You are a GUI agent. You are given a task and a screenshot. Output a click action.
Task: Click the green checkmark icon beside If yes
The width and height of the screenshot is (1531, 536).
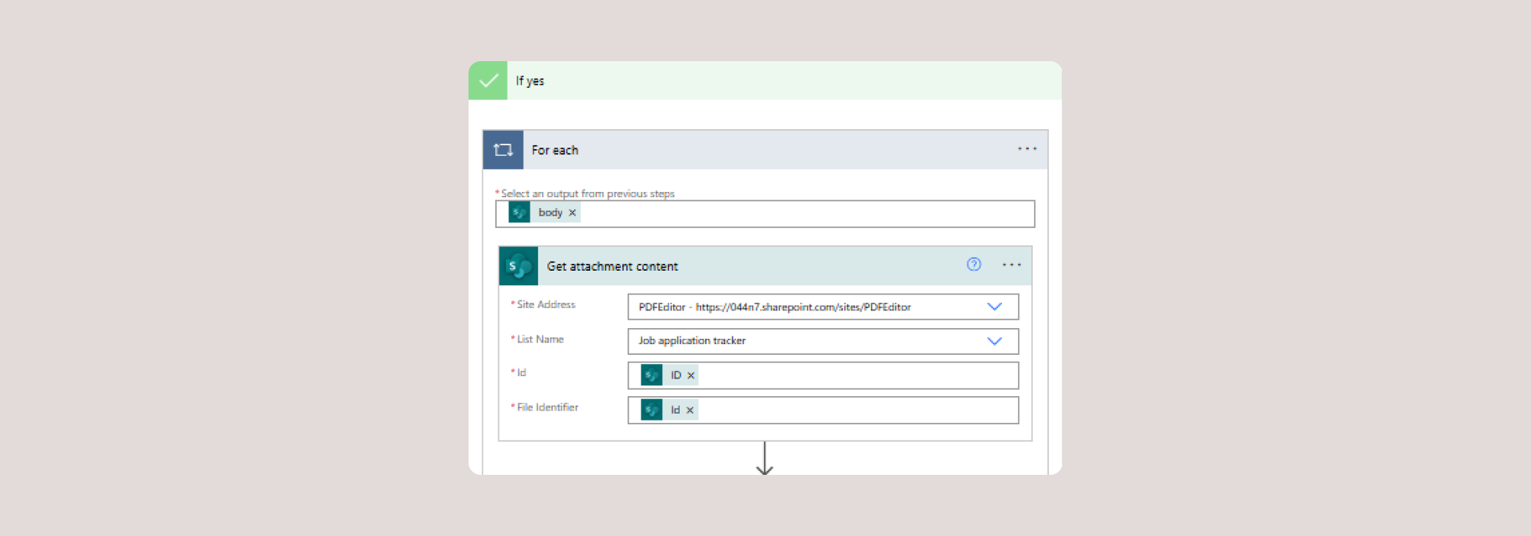point(488,80)
